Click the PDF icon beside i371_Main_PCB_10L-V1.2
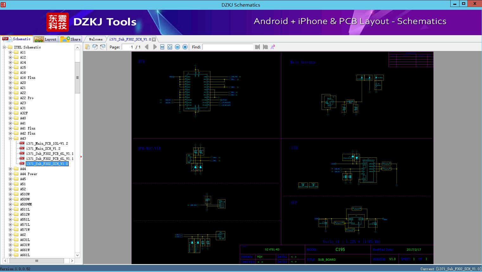Image resolution: width=482 pixels, height=272 pixels. point(22,143)
